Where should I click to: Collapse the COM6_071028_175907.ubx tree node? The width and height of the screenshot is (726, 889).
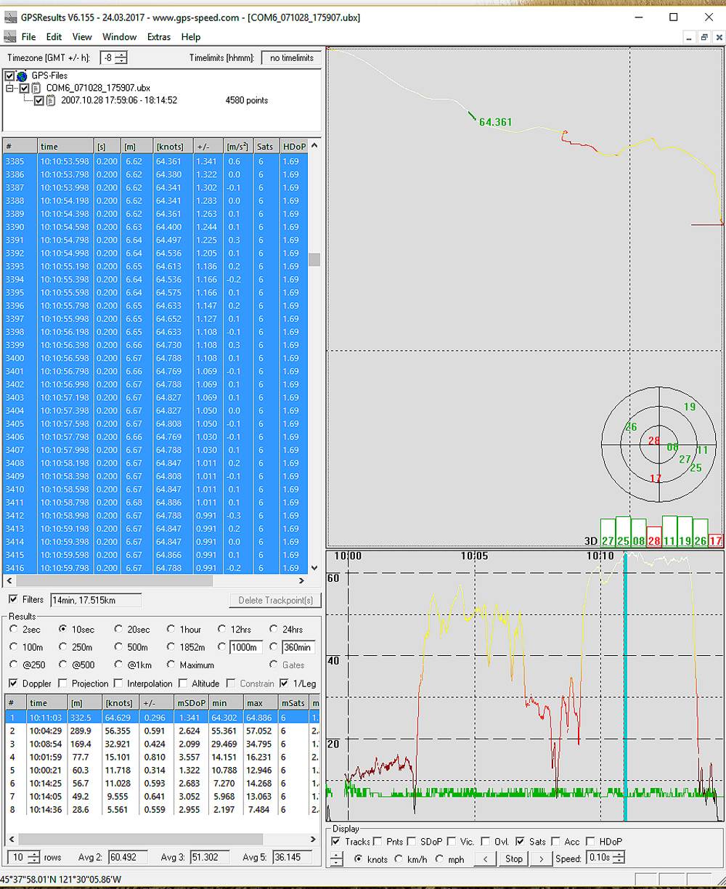coord(10,88)
